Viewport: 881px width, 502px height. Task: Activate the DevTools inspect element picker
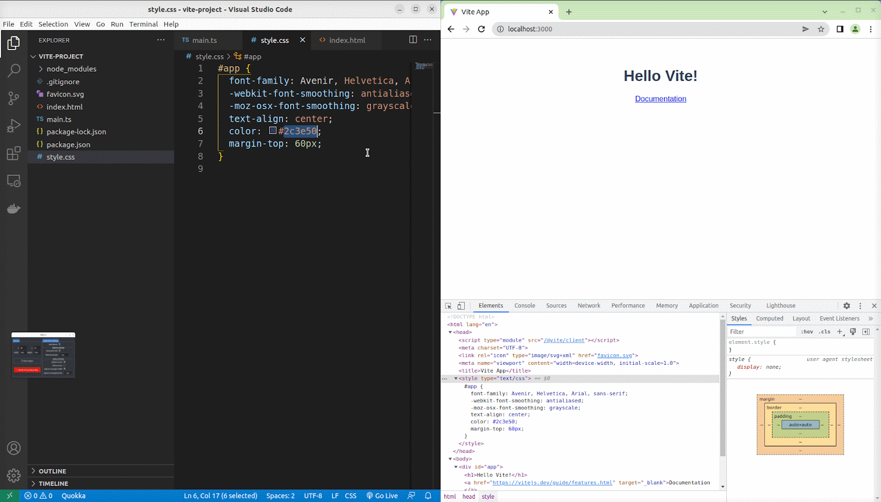(x=448, y=306)
